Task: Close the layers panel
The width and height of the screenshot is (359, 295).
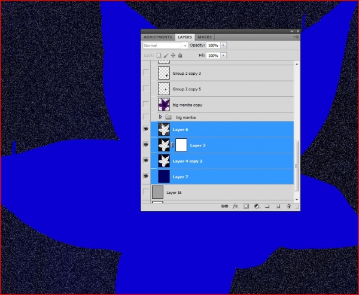Action: [x=297, y=31]
